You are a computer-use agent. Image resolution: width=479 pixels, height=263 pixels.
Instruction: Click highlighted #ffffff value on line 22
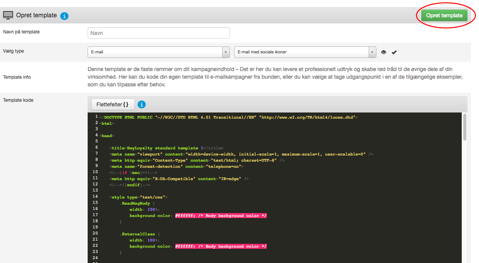pos(221,246)
